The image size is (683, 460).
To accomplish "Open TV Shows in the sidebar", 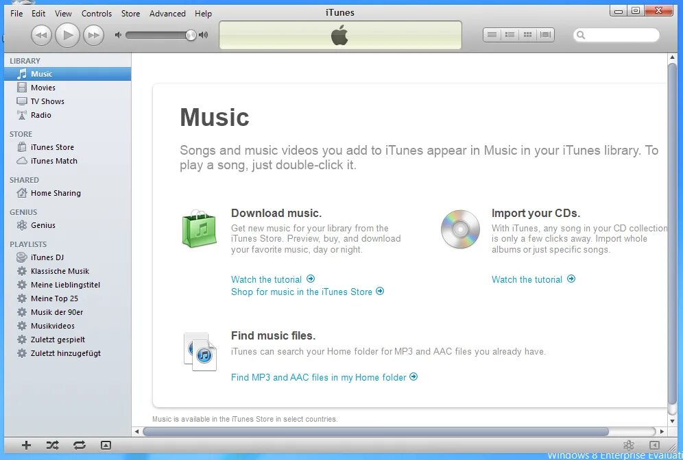I will coord(67,101).
